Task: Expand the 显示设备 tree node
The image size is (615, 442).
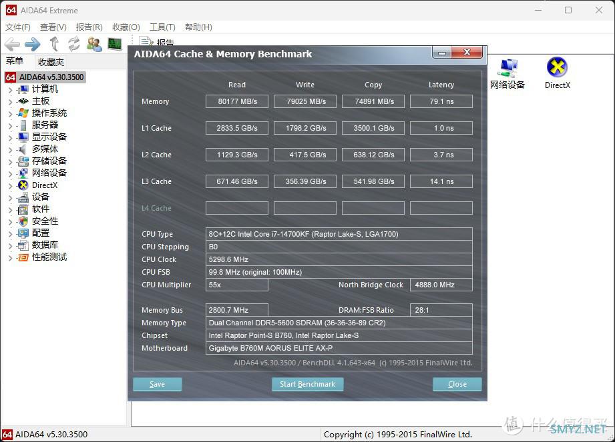Action: (x=10, y=137)
